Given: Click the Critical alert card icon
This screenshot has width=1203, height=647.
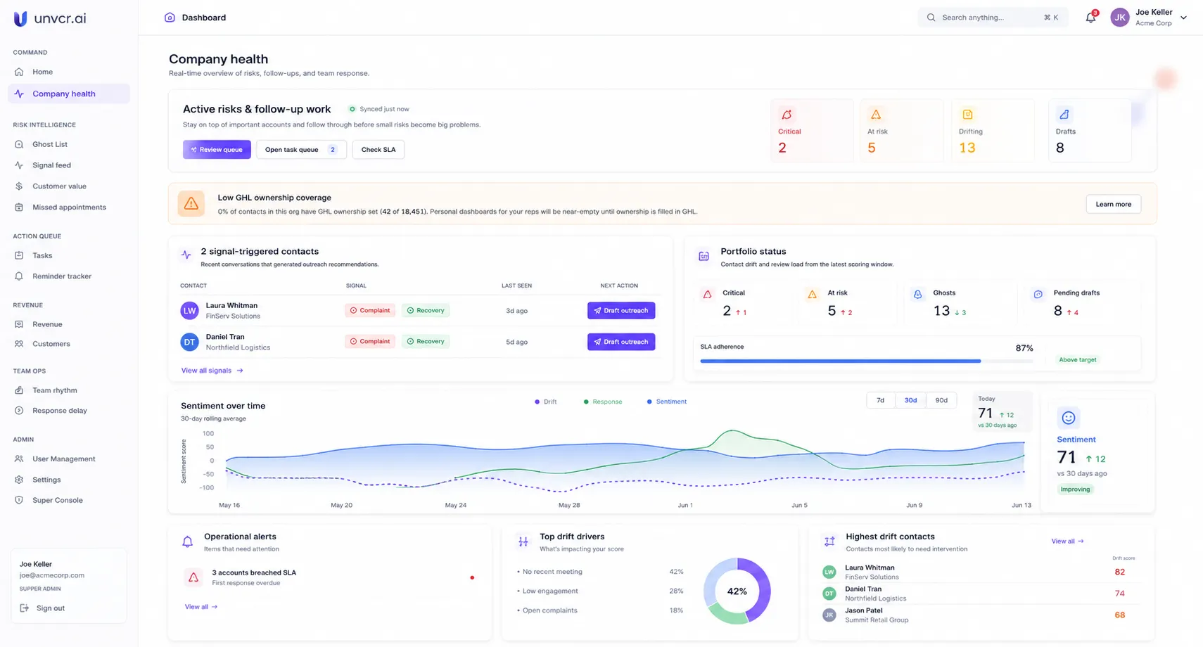Looking at the screenshot, I should [x=787, y=115].
